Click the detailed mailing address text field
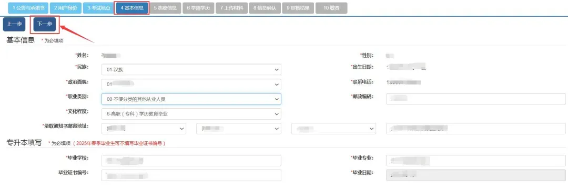The width and height of the screenshot is (568, 190). (476, 129)
